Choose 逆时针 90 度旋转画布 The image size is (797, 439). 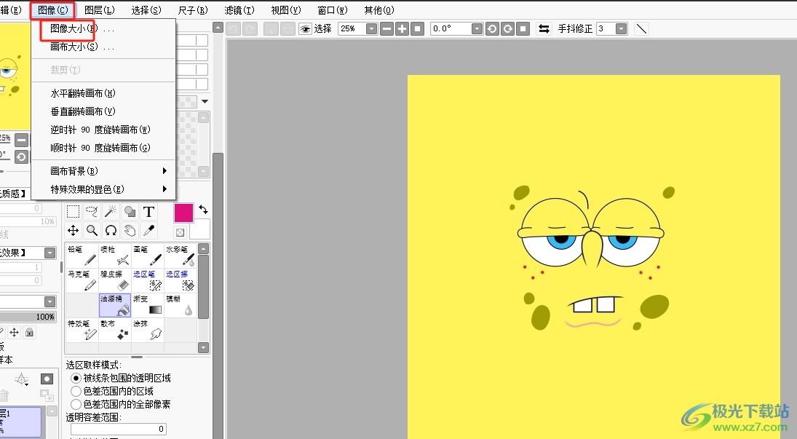click(103, 130)
